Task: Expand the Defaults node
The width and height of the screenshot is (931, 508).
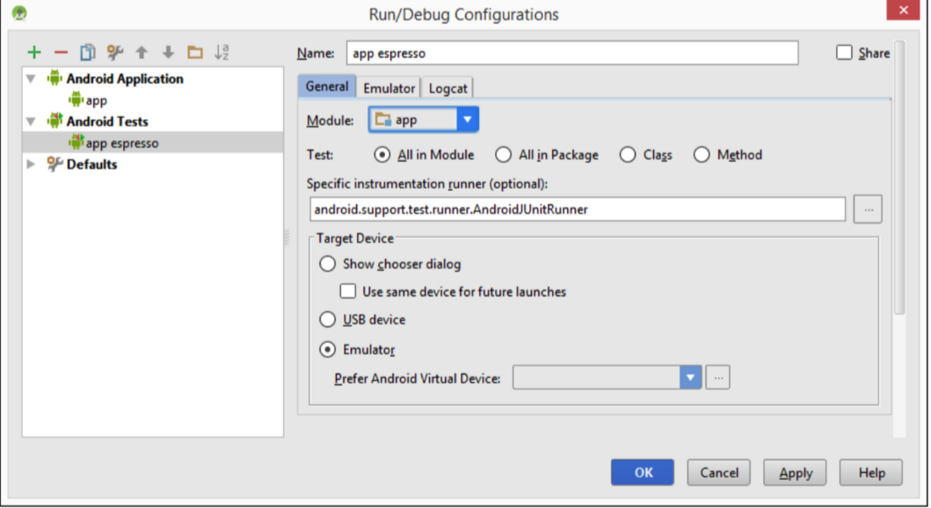Action: coord(31,164)
